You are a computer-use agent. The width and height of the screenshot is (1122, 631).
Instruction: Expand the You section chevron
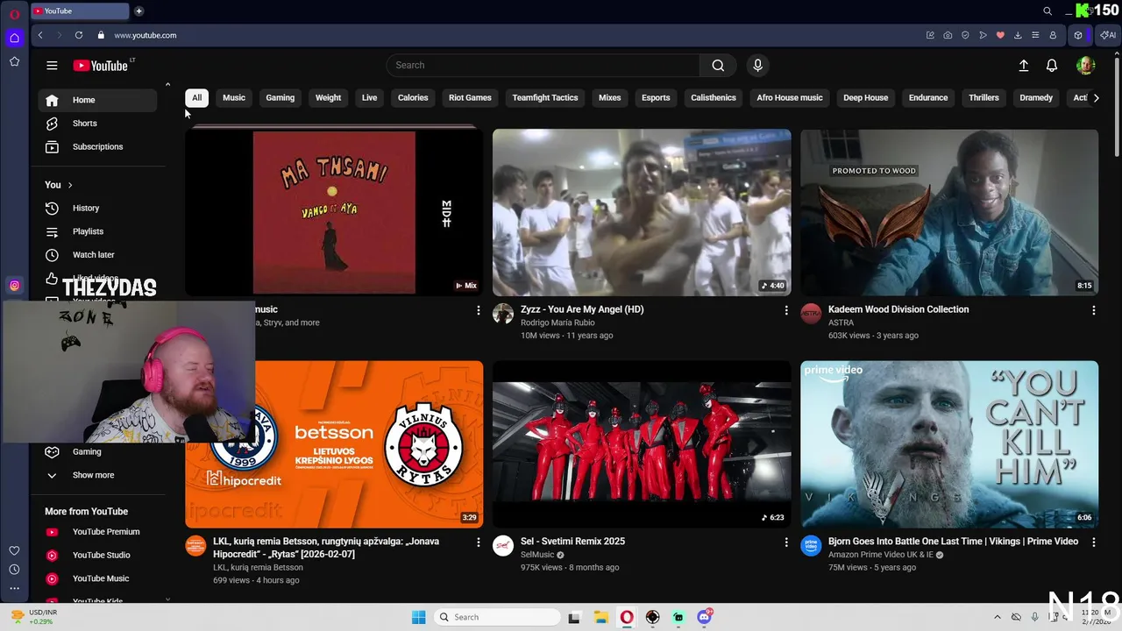click(x=69, y=185)
